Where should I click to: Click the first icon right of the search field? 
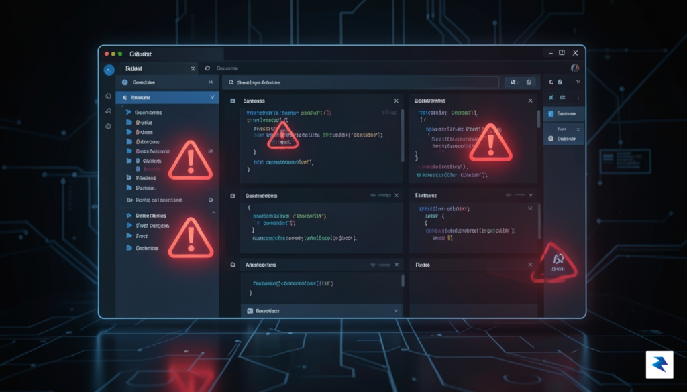[513, 82]
